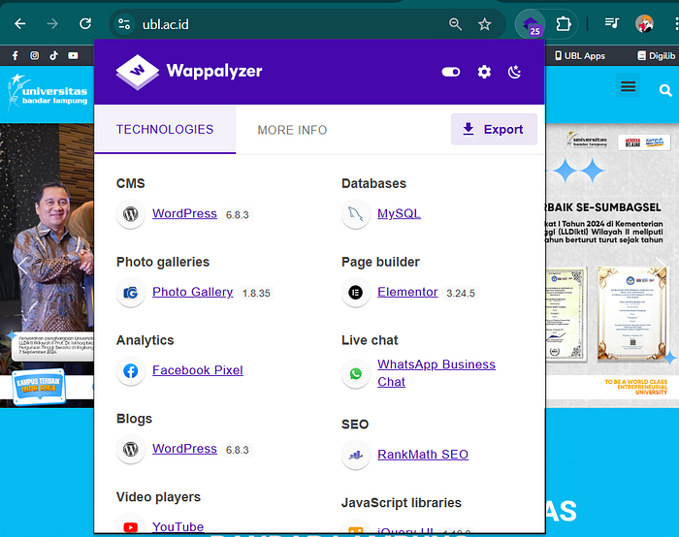The height and width of the screenshot is (537, 679).
Task: Open WhatsApp Business Chat link
Action: (x=436, y=373)
